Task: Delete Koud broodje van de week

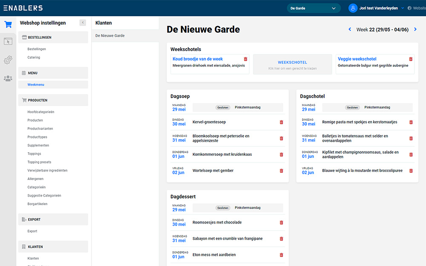Action: 245,59
